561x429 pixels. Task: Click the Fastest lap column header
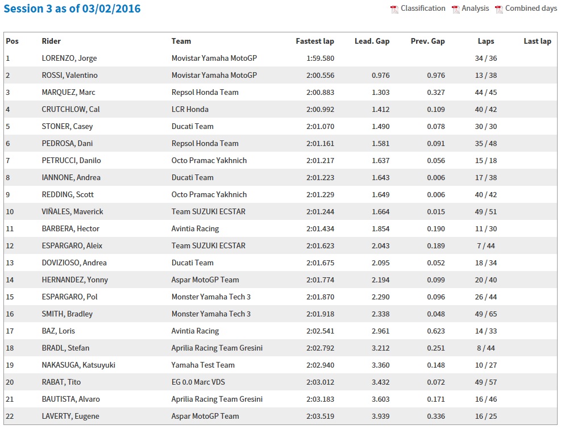coord(315,41)
